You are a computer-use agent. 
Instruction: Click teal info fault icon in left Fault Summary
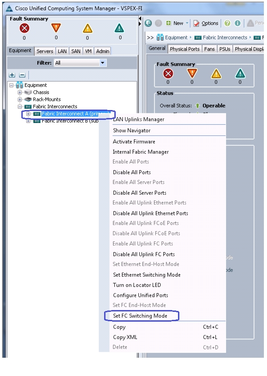click(119, 28)
